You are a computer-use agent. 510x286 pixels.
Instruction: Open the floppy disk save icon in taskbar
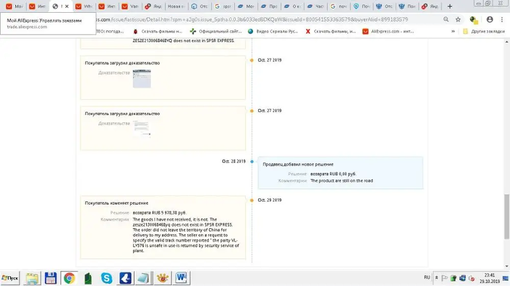click(50, 278)
